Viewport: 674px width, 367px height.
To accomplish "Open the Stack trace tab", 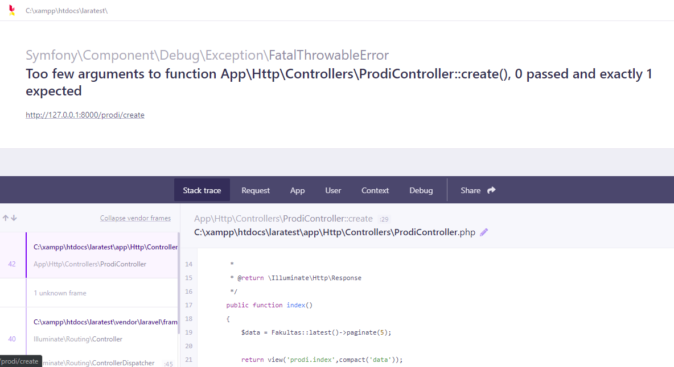I will coord(202,190).
